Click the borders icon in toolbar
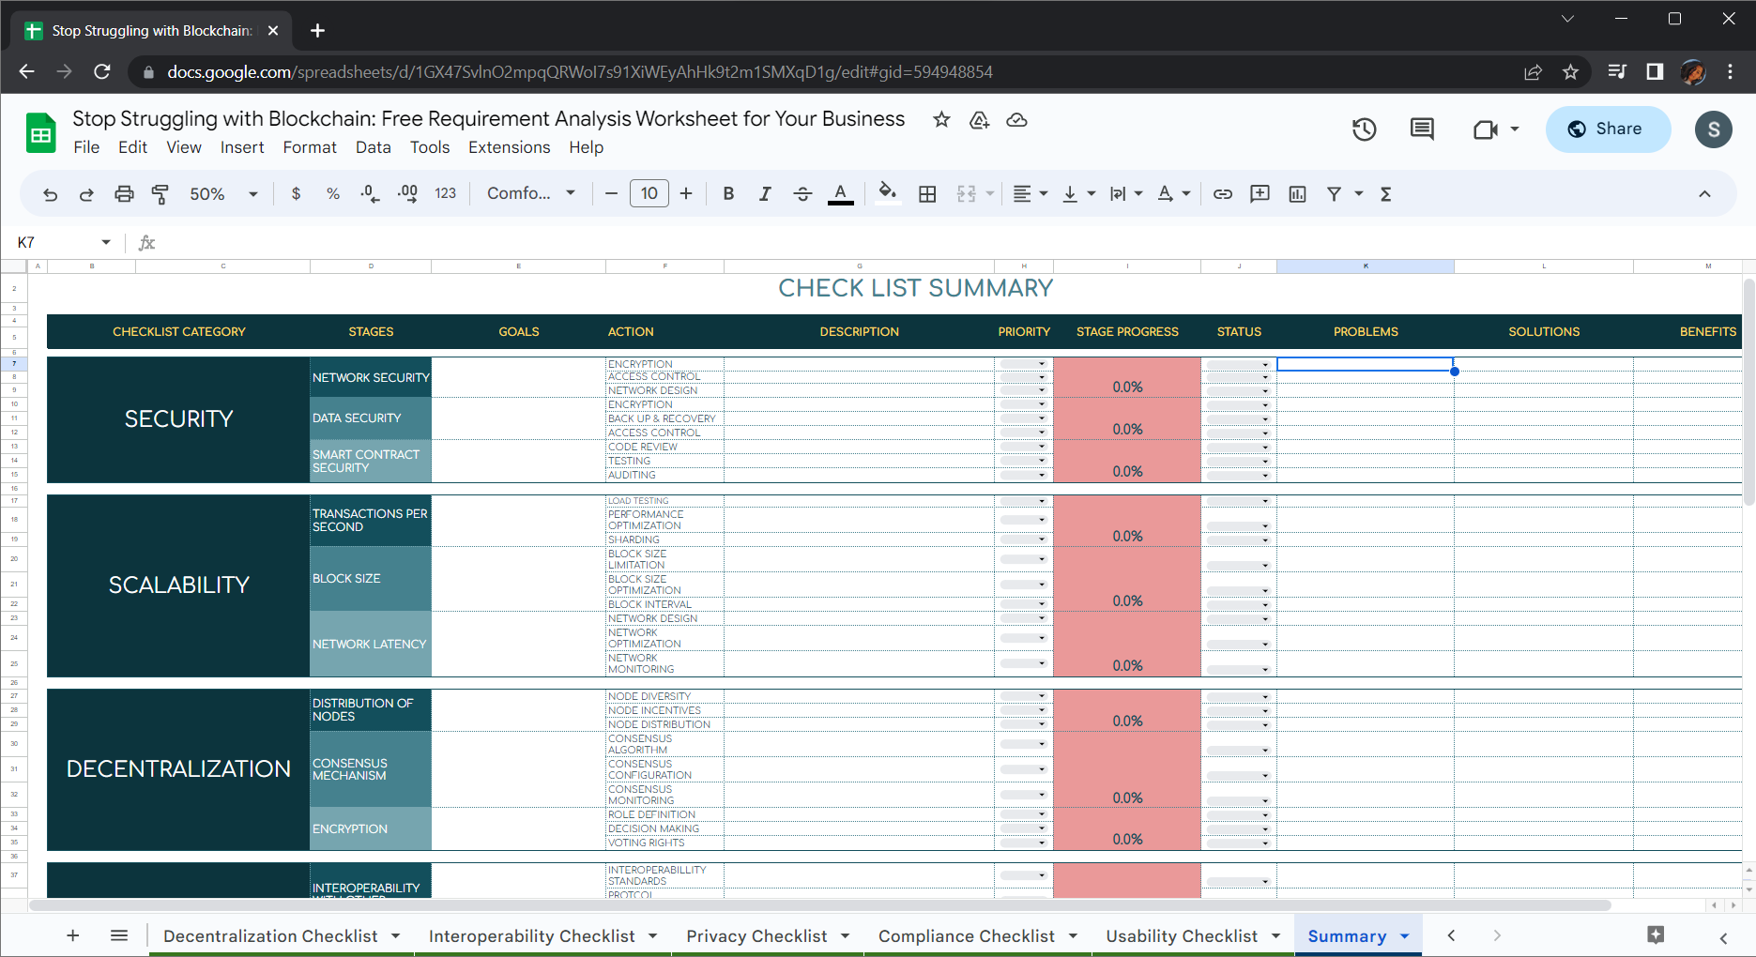This screenshot has width=1756, height=957. pos(927,194)
